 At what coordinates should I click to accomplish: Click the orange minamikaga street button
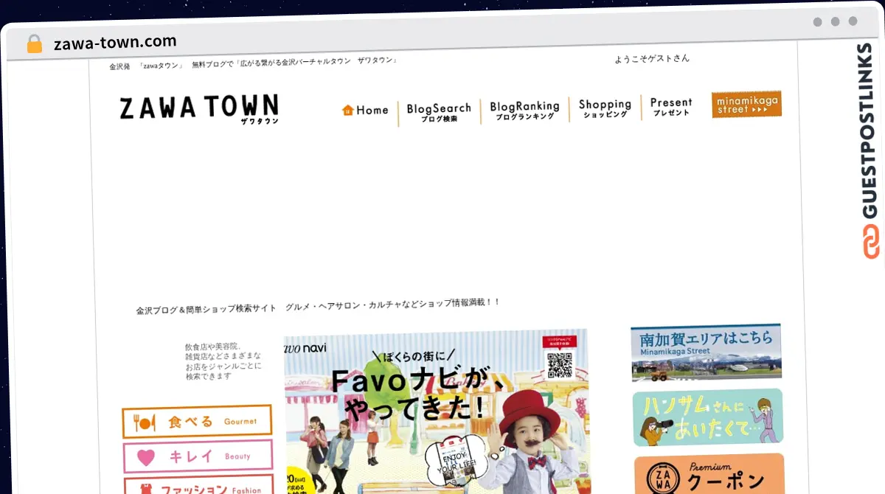(x=746, y=104)
